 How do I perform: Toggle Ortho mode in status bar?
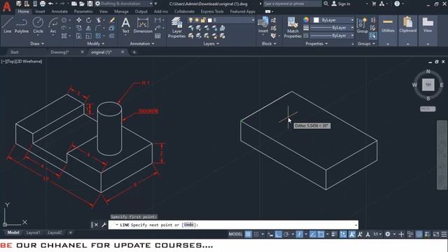[x=279, y=234]
